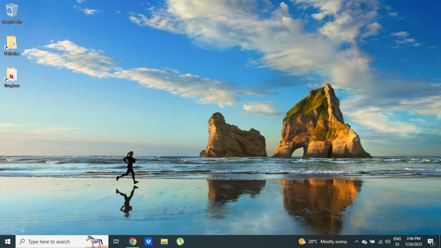
Task: Click the Show desktop strip
Action: pyautogui.click(x=440, y=241)
